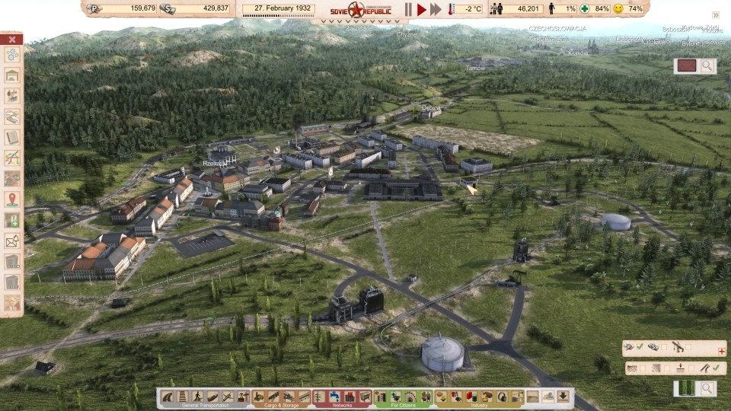Open the settings gears icon in left sidebar
Viewport: 731px width, 411px height.
pos(12,55)
